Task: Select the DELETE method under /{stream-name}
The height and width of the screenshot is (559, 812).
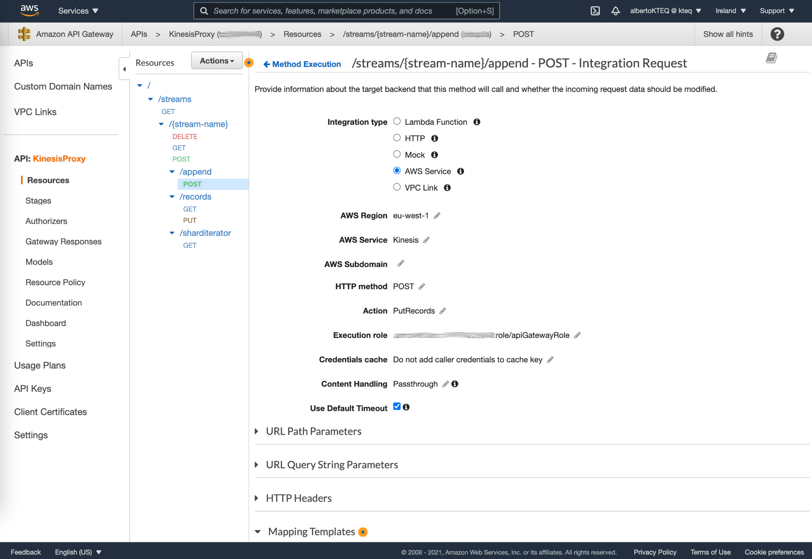Action: [185, 136]
